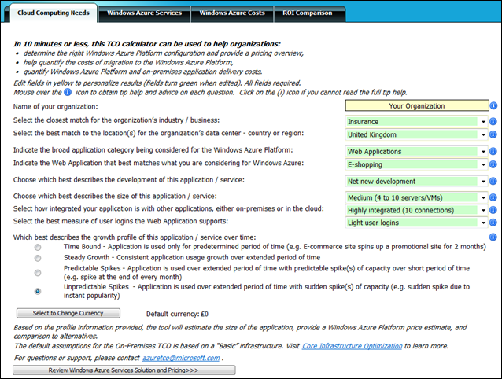Expand the Light user logins dropdown
The height and width of the screenshot is (379, 502).
point(483,223)
